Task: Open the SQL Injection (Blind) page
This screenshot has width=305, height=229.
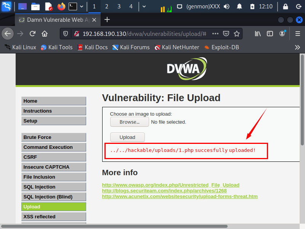Action: [54, 197]
